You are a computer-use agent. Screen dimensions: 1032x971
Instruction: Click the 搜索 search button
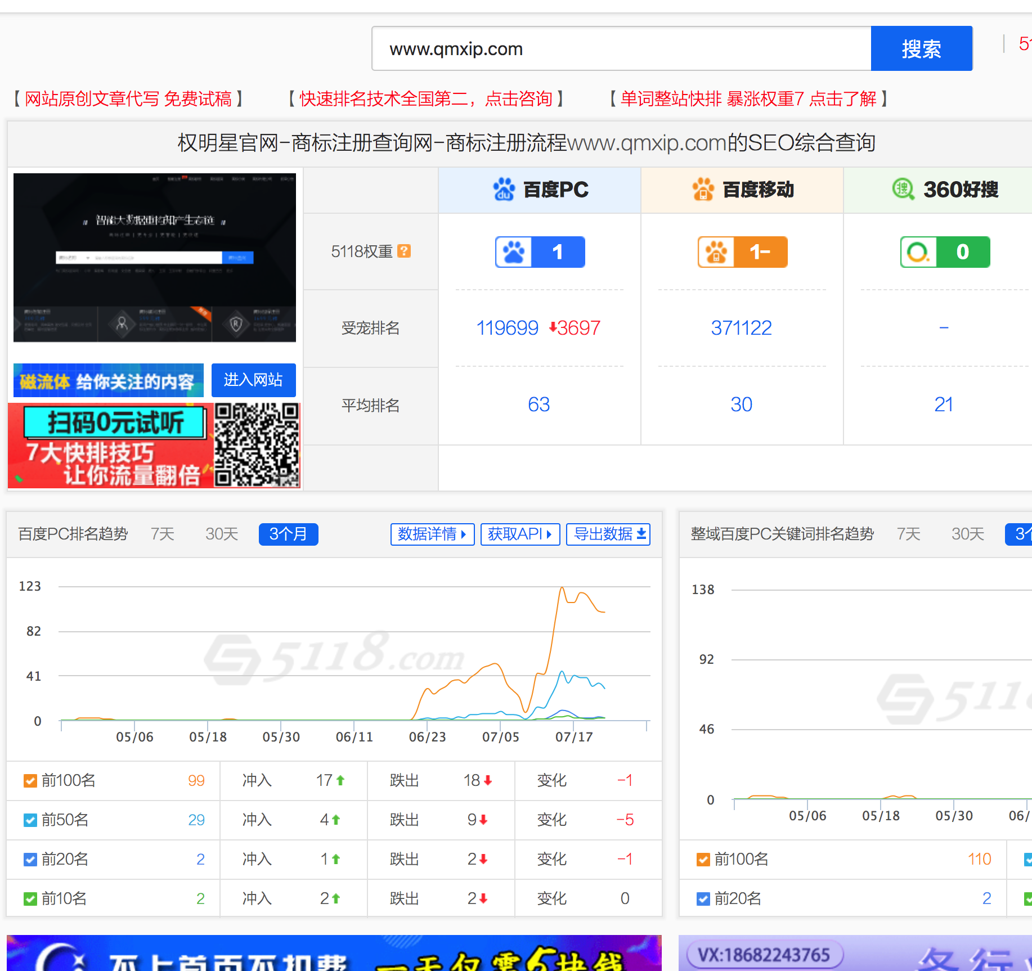coord(921,49)
